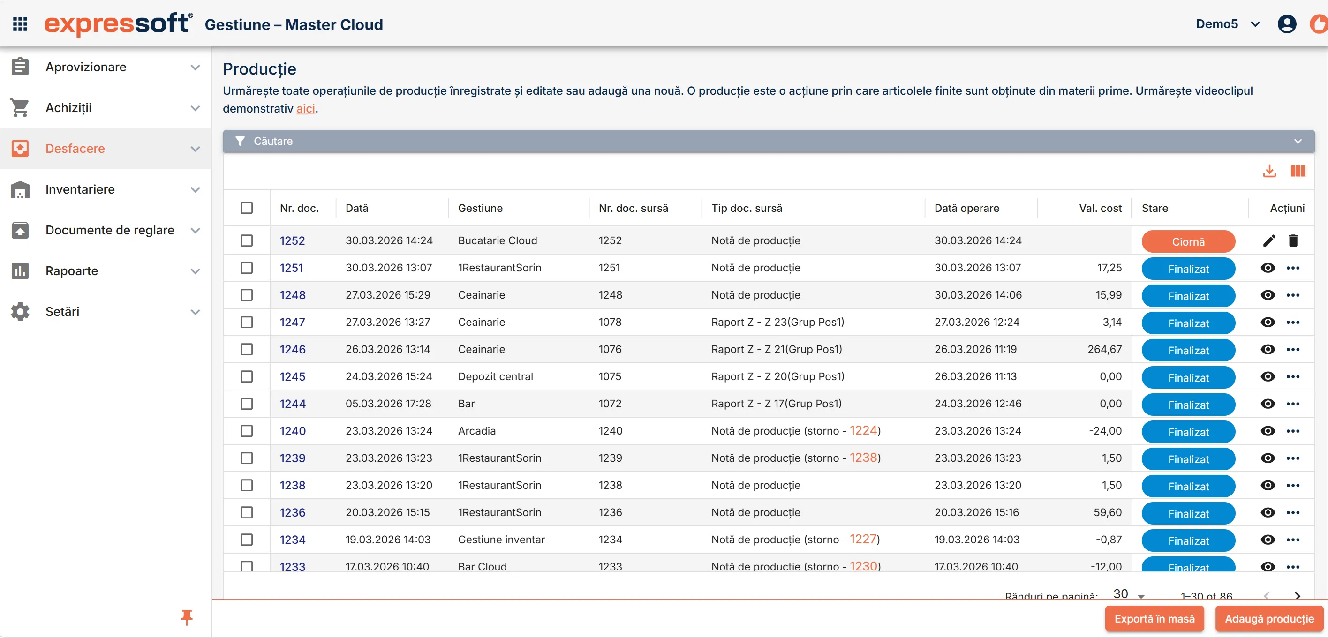Open the apps grid menu icon
Screen dimensions: 1328x638
click(20, 24)
